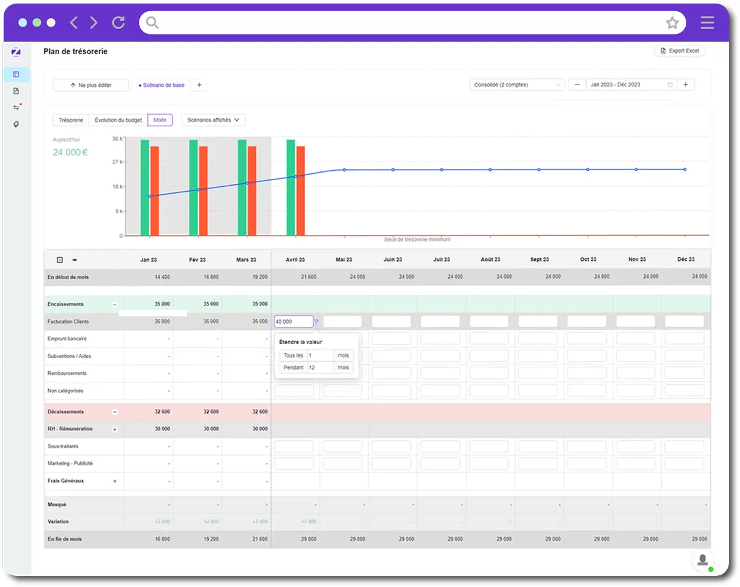
Task: Select the Trésorerie chart view
Action: pyautogui.click(x=71, y=120)
